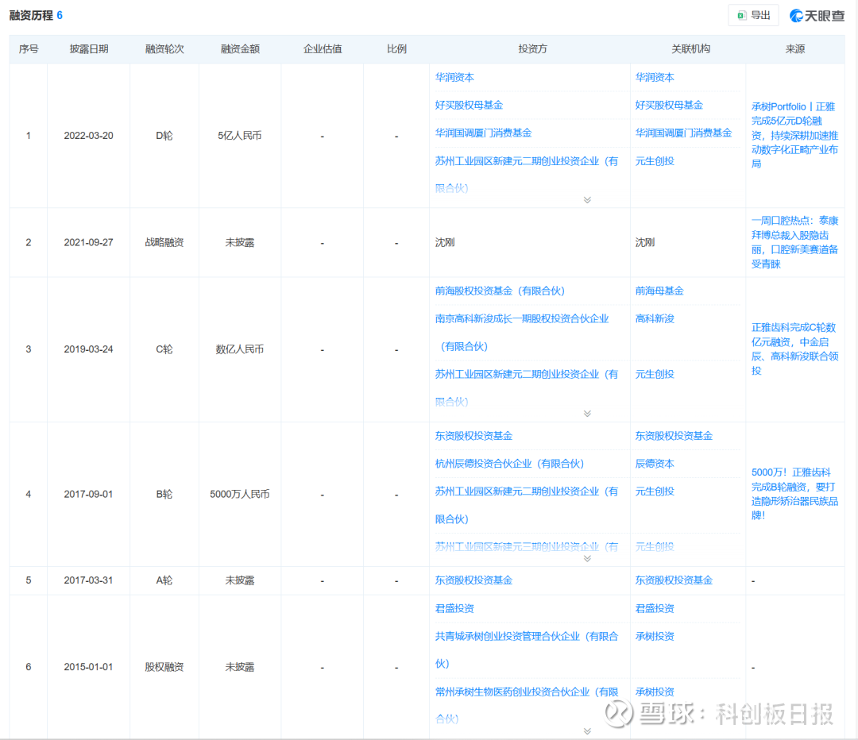Open 杭州辰德投资合伙企业 investor link
This screenshot has width=858, height=740.
[509, 464]
